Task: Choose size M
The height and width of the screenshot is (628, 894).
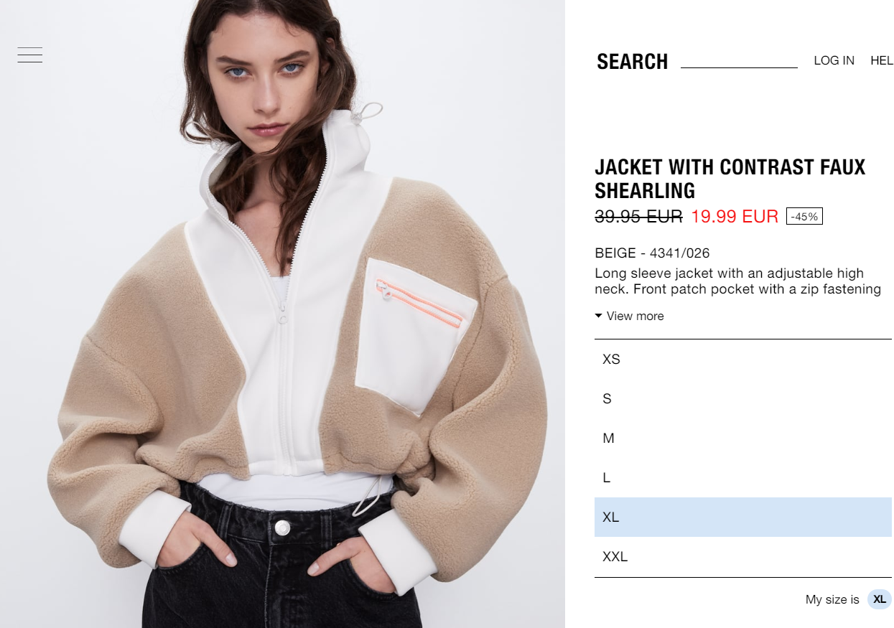Action: (x=743, y=439)
